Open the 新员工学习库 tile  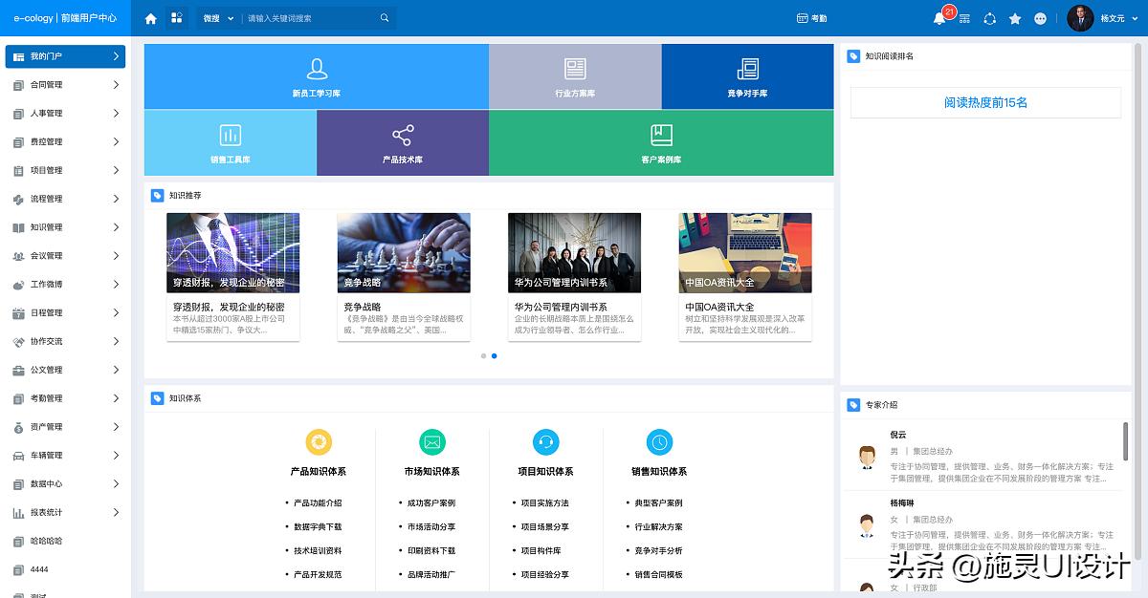tap(317, 76)
